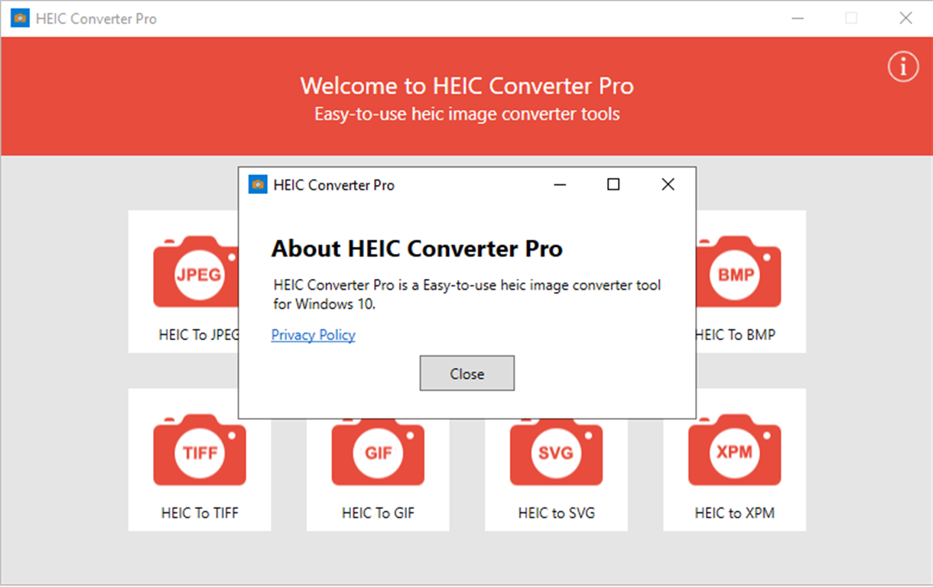The width and height of the screenshot is (933, 587).
Task: Choose the SVG camera icon
Action: coord(556,449)
